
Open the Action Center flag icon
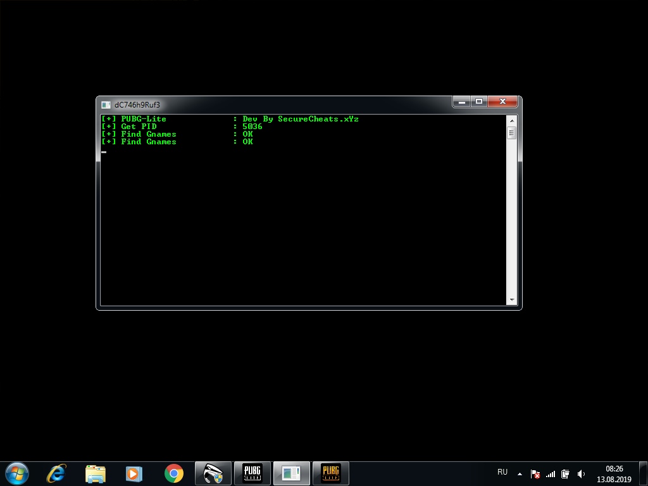pos(535,473)
